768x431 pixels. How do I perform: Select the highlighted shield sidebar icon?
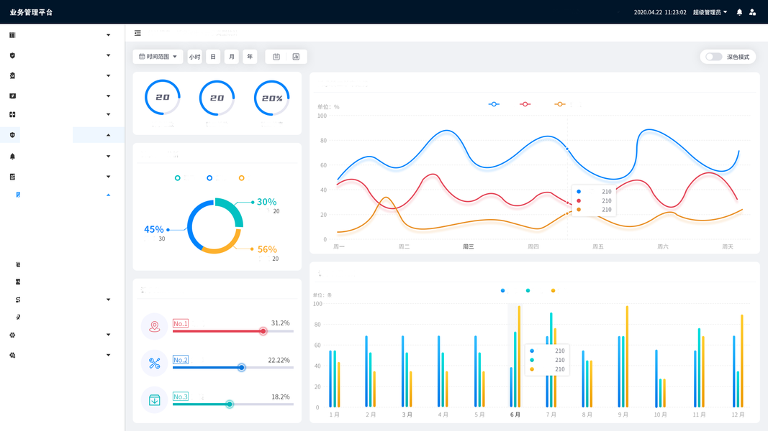(x=12, y=135)
